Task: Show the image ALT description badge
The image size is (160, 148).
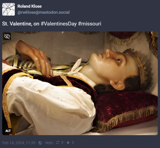Action: [8, 131]
